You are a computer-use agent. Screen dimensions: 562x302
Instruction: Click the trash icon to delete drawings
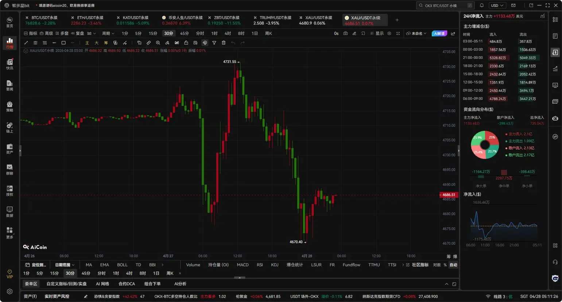tap(224, 43)
